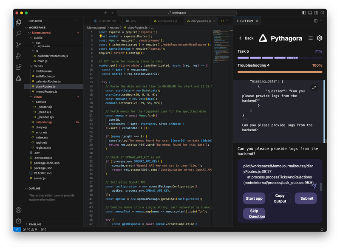Go forward with navigation arrow in title bar
The width and height of the screenshot is (340, 249).
click(112, 13)
